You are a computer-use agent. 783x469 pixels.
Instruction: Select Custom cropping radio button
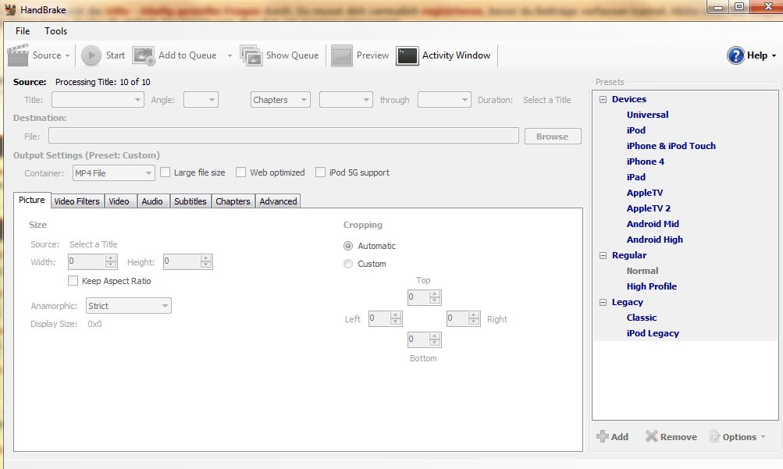click(x=348, y=264)
